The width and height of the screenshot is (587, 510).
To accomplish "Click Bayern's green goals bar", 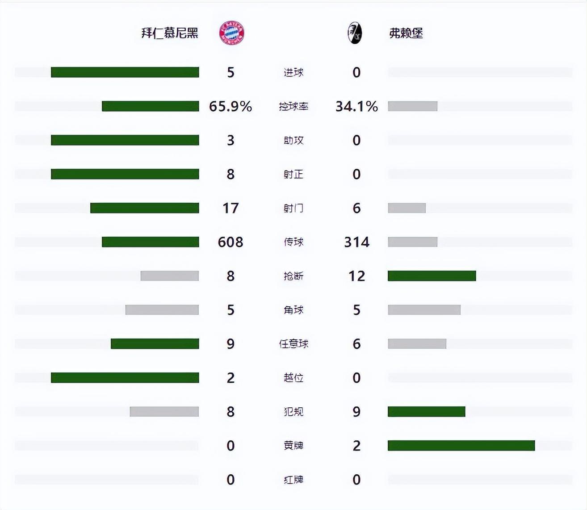I will coord(125,72).
